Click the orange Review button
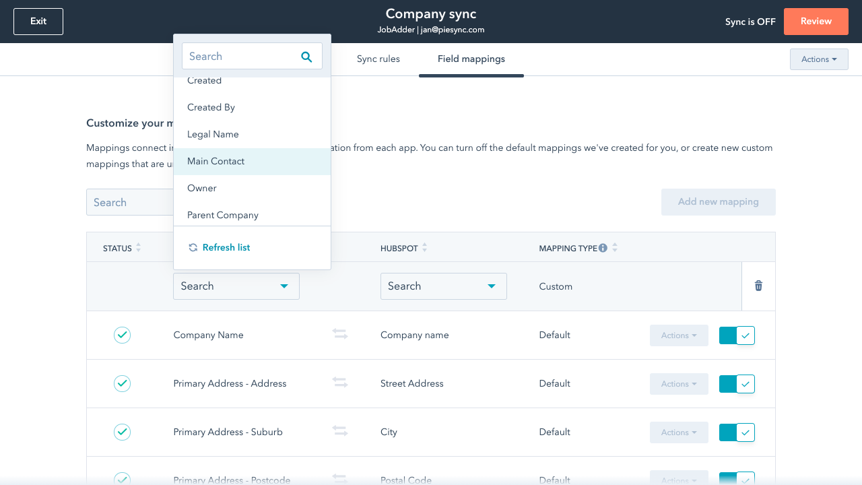862x485 pixels. 816,22
